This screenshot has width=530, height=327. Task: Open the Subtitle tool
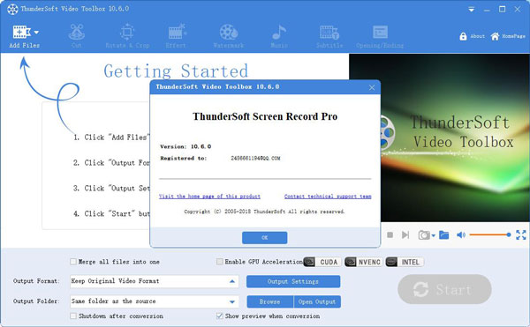tap(329, 36)
